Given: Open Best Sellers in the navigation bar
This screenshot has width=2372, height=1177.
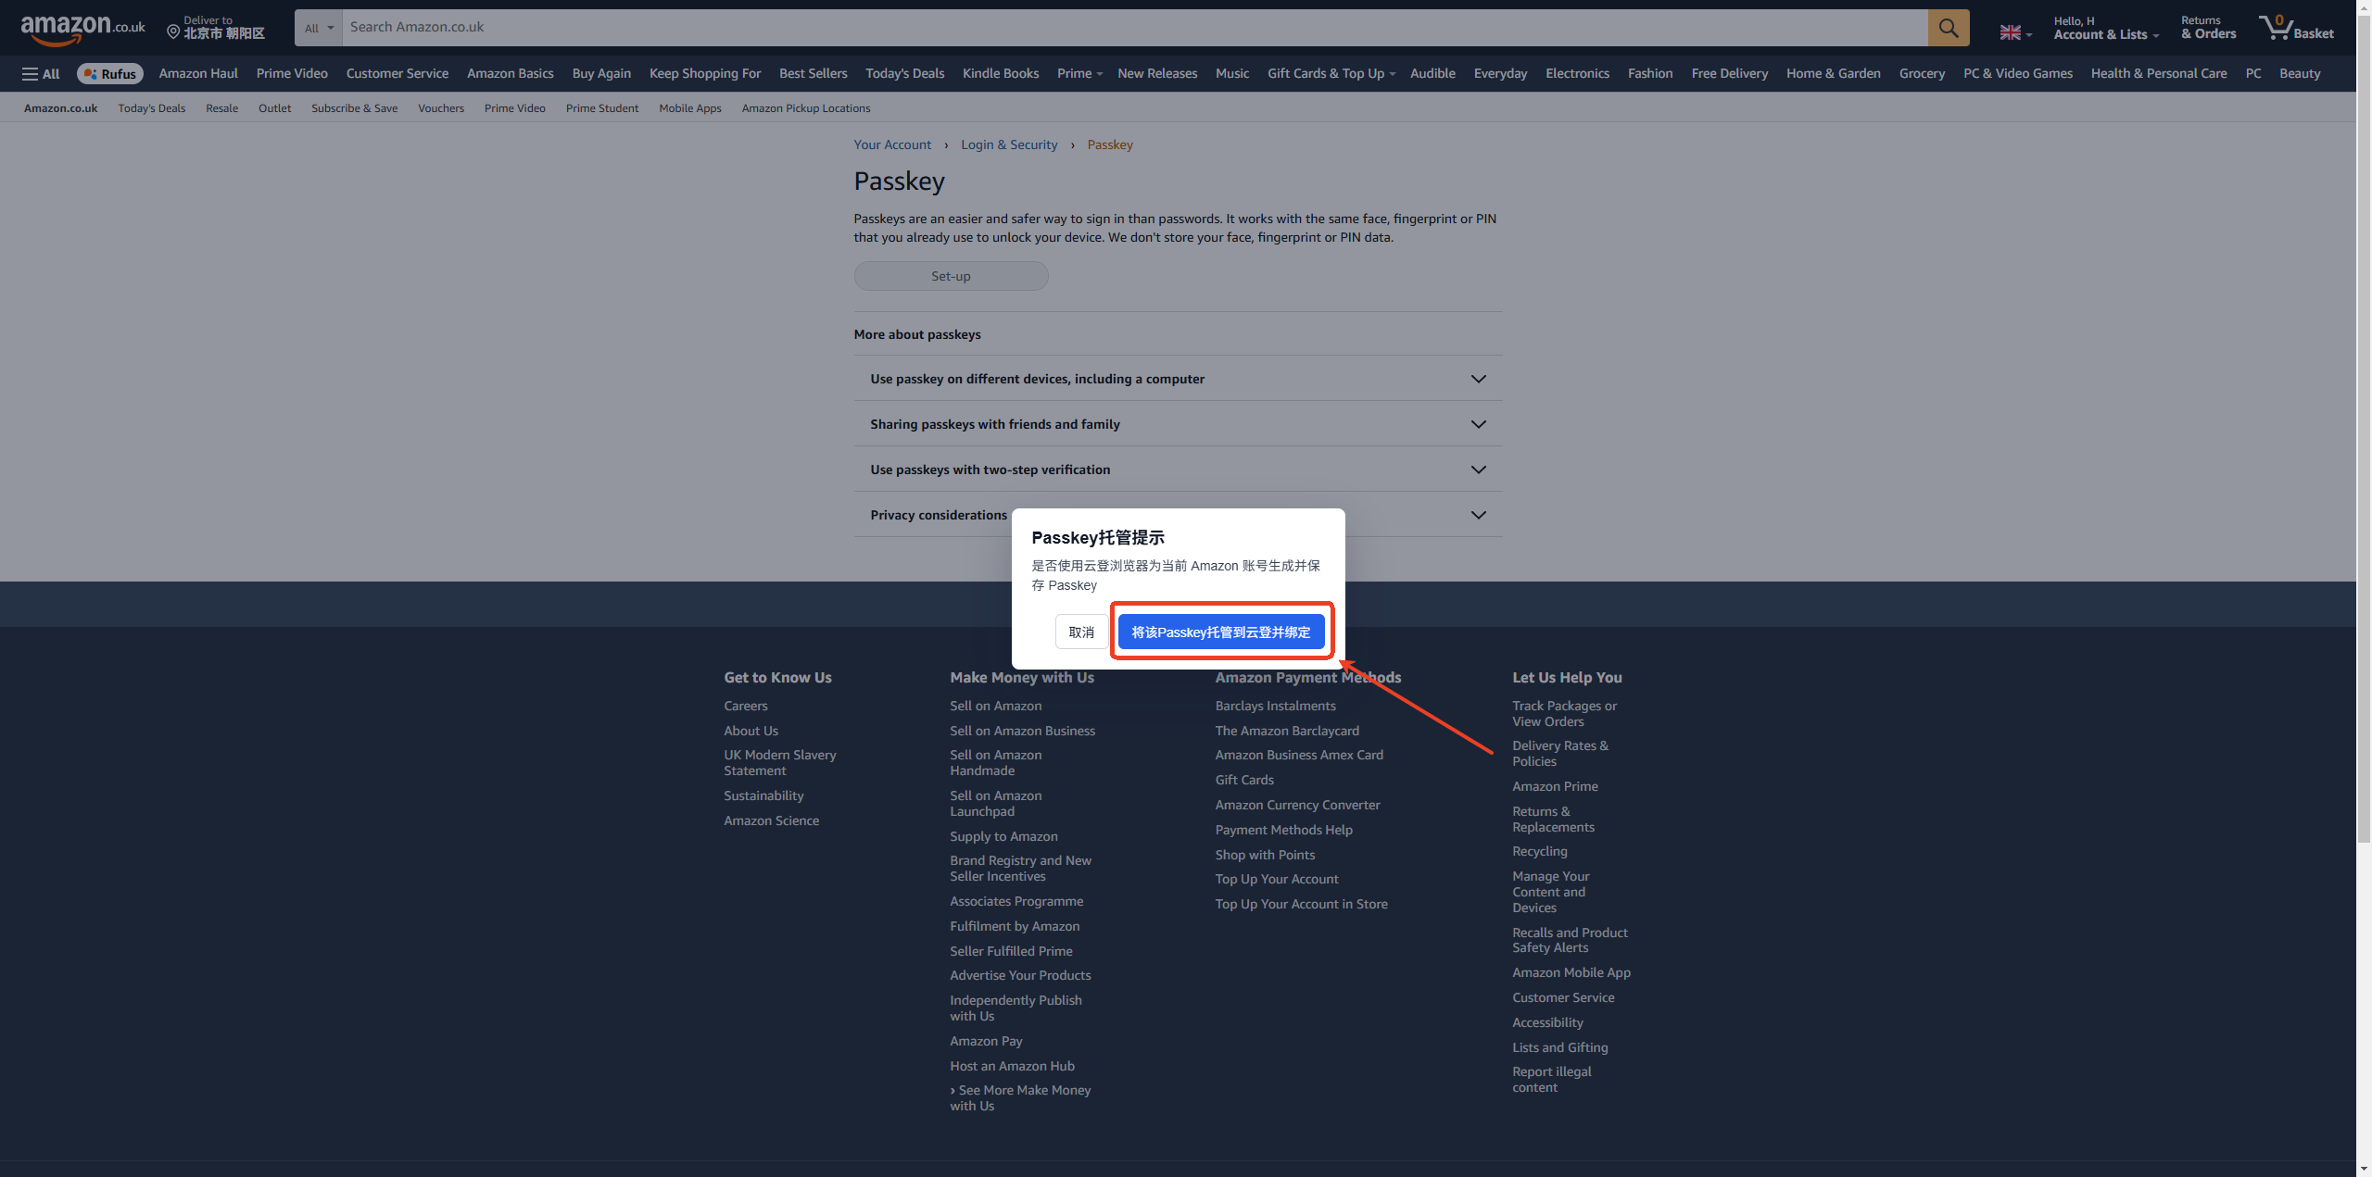Looking at the screenshot, I should point(813,74).
